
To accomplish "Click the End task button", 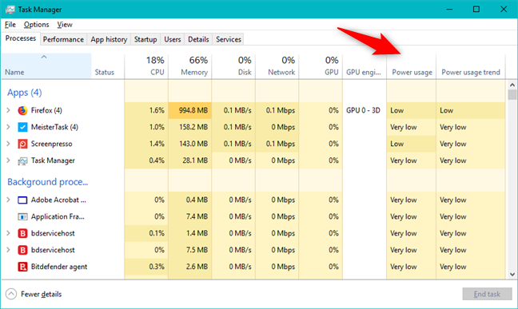I will click(488, 294).
